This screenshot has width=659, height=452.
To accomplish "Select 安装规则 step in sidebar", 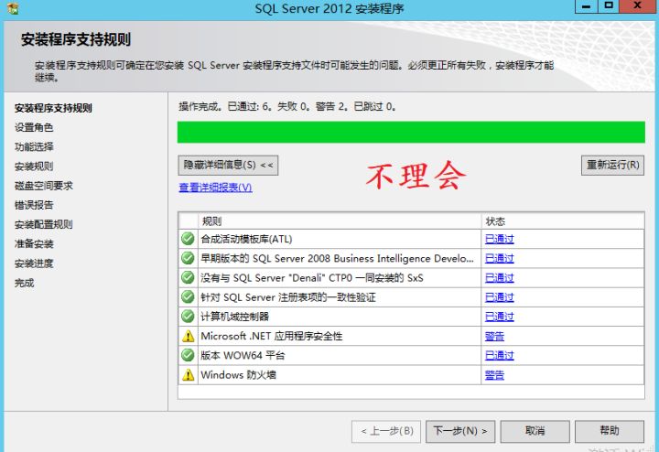I will pyautogui.click(x=34, y=166).
